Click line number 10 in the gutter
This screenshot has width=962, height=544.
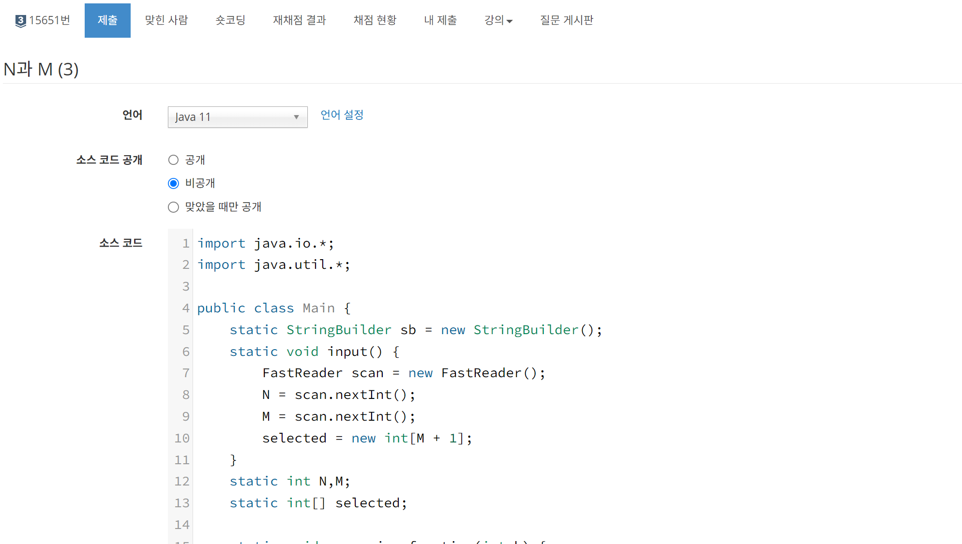pyautogui.click(x=182, y=438)
